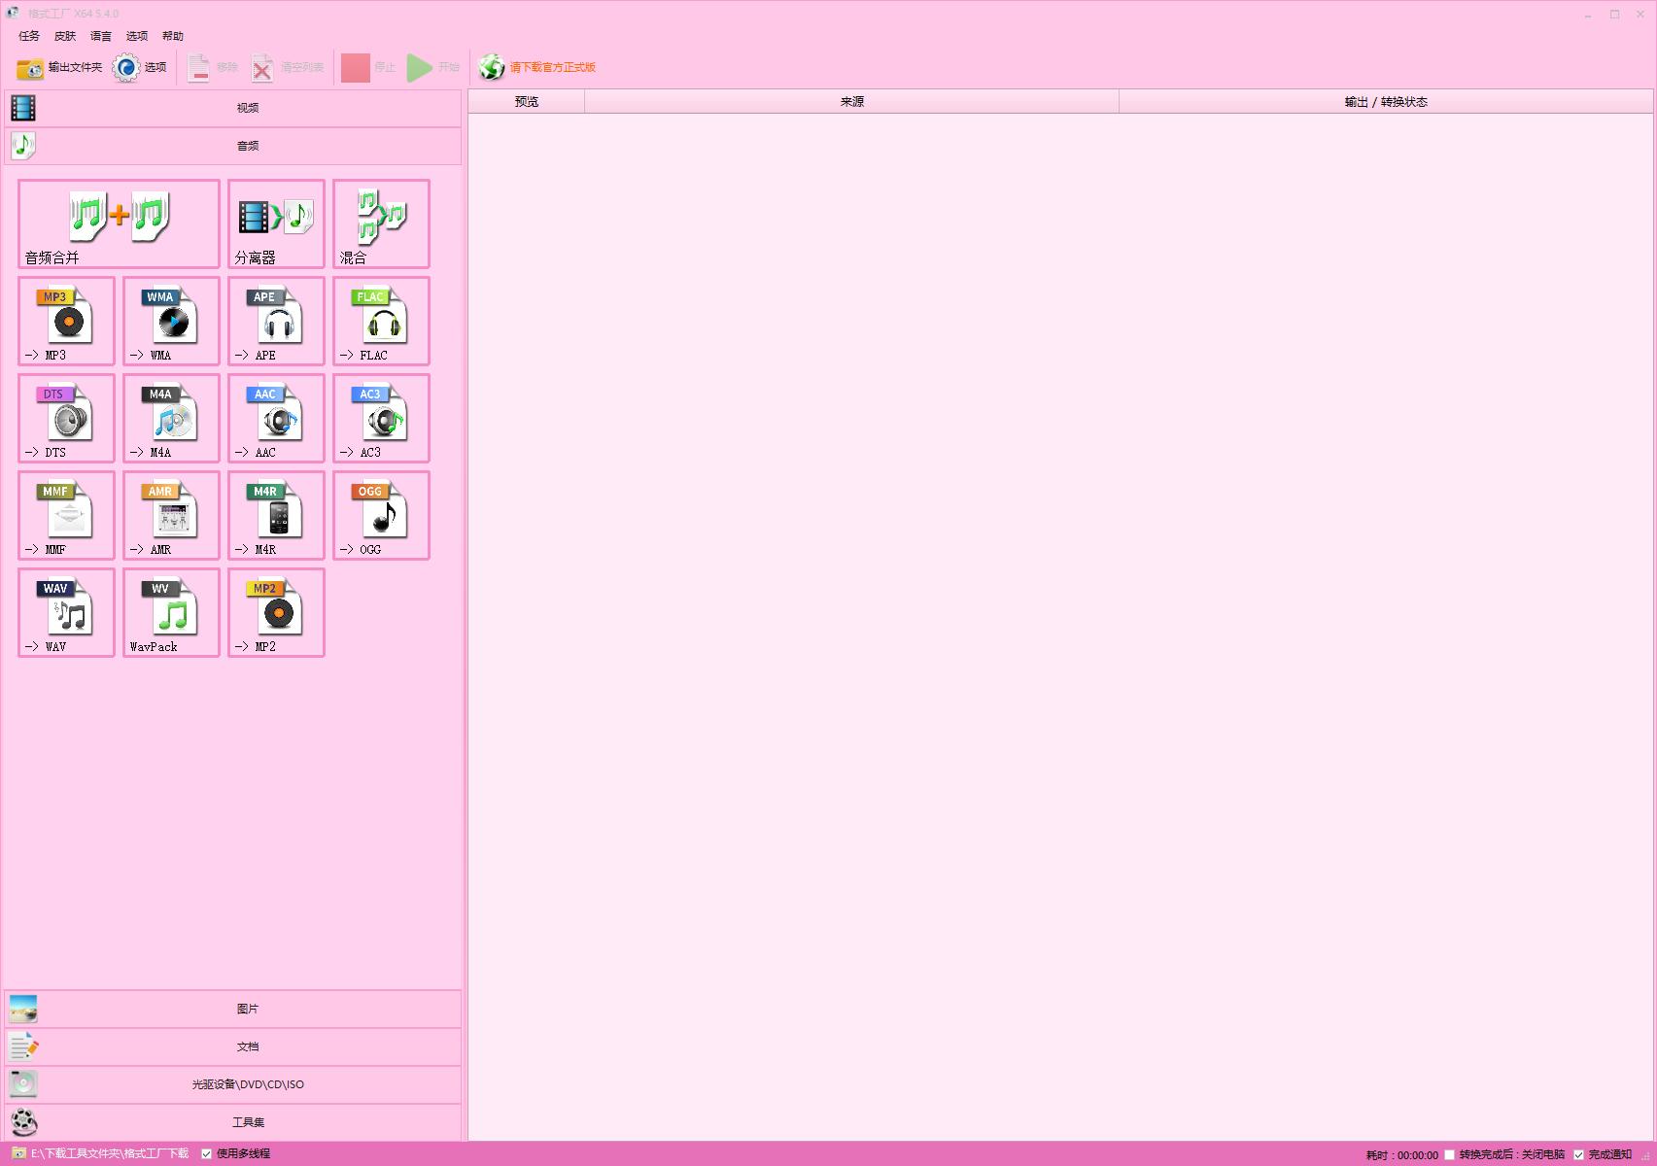Viewport: 1657px width, 1166px height.
Task: Click the download official version link
Action: pos(551,67)
